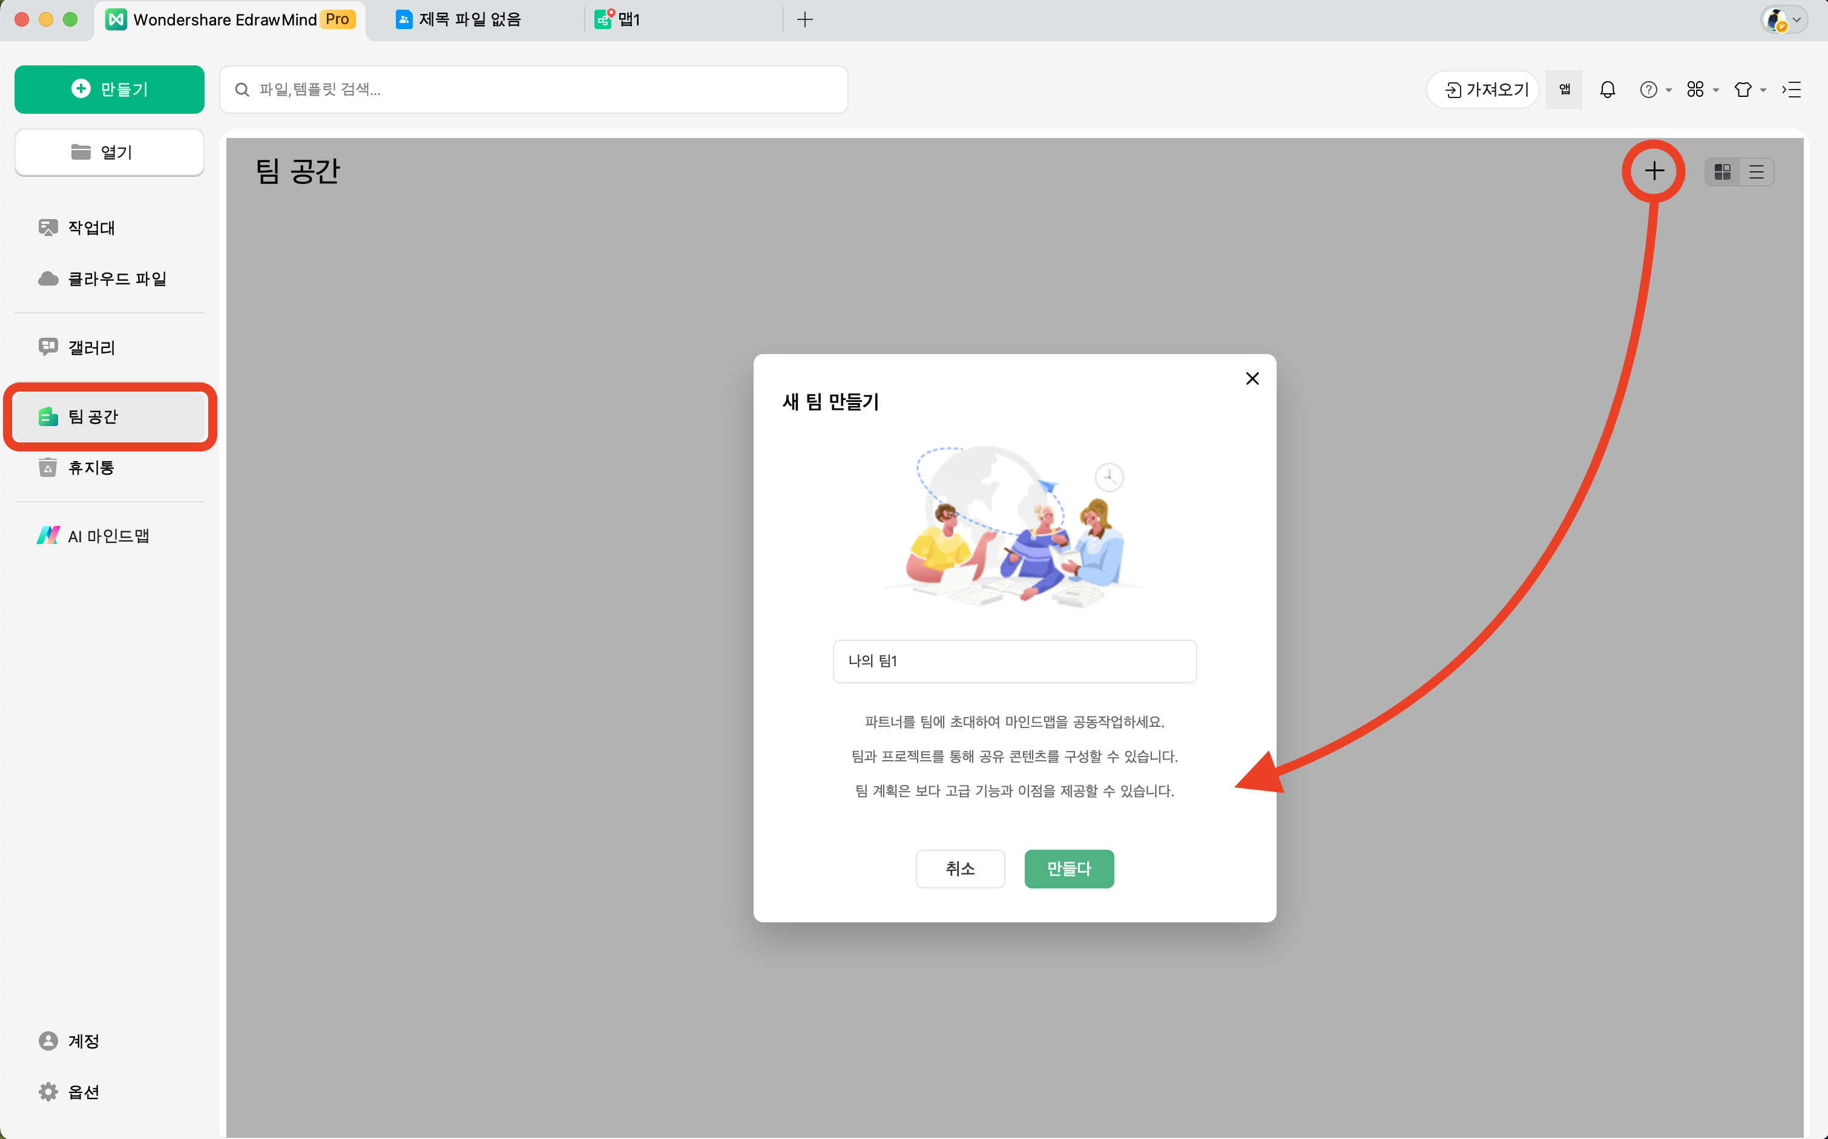The width and height of the screenshot is (1828, 1139).
Task: Switch to grid view layout
Action: coord(1723,172)
